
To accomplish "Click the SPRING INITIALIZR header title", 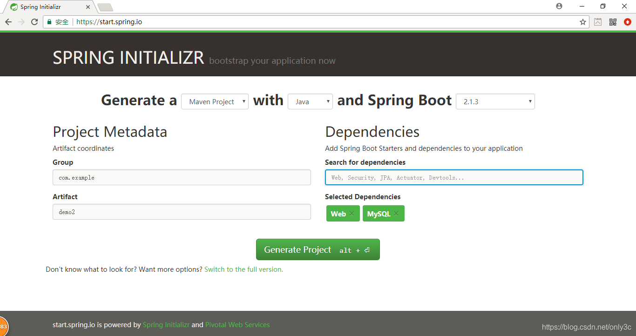I will tap(129, 58).
